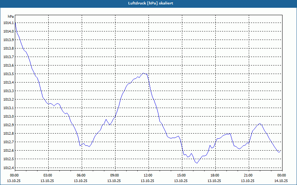Screen dimensions: 297x185
Task: Click the y-axis value 1014,1
Action: pos(9,23)
